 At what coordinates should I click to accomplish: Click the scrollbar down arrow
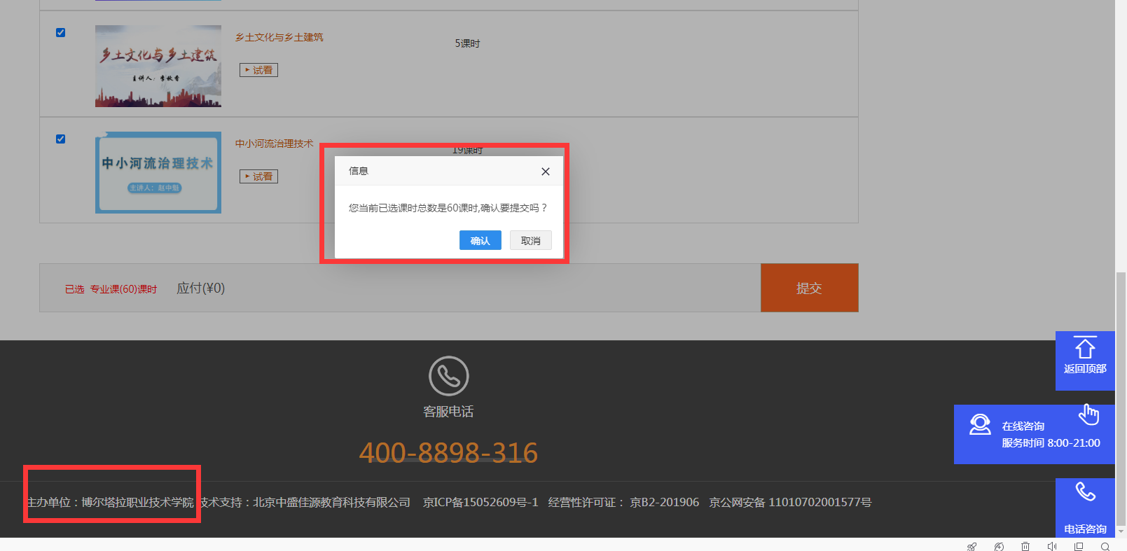point(1121,531)
